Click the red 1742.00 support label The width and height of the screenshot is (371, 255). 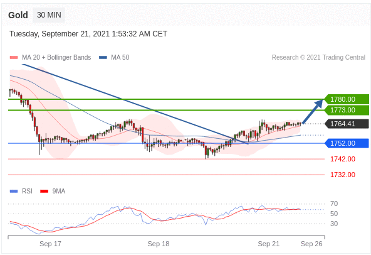343,159
